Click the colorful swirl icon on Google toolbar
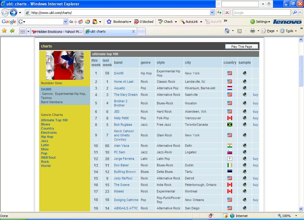The image size is (304, 220). pos(88,22)
